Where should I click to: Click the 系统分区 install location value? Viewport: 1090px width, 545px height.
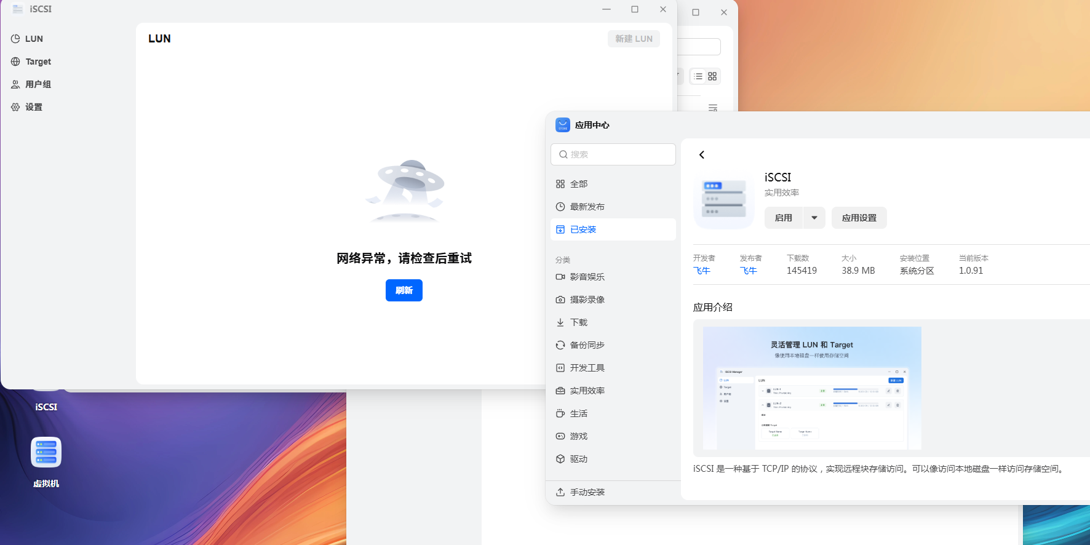click(917, 271)
